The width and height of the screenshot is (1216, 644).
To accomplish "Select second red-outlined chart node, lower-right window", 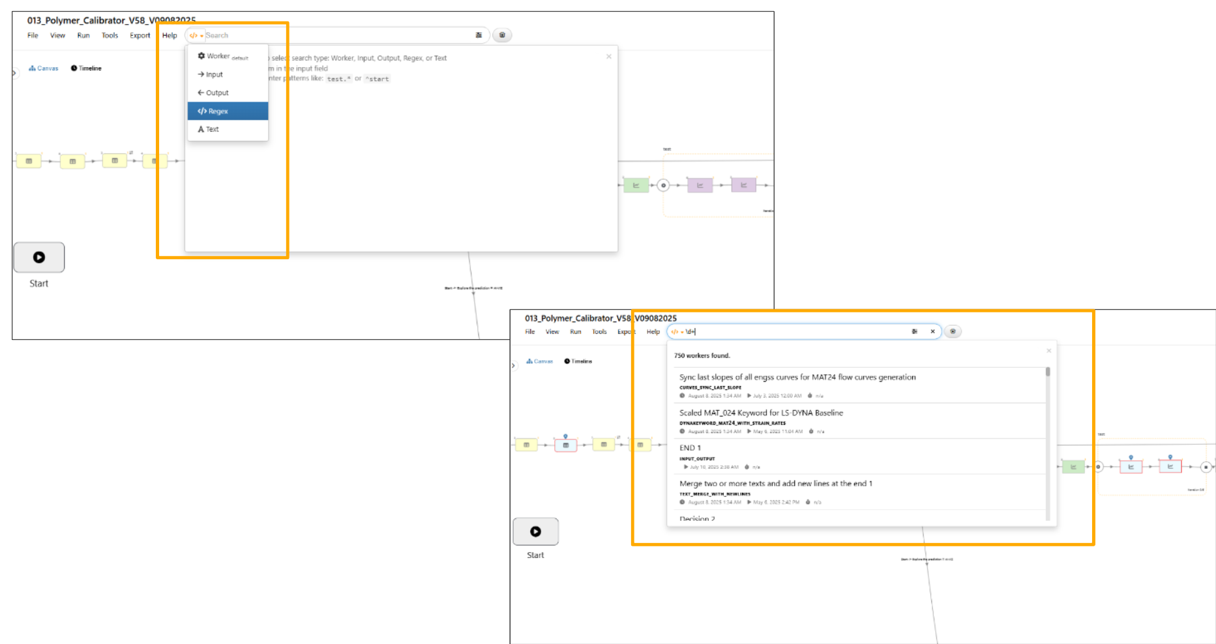I will coord(1170,467).
